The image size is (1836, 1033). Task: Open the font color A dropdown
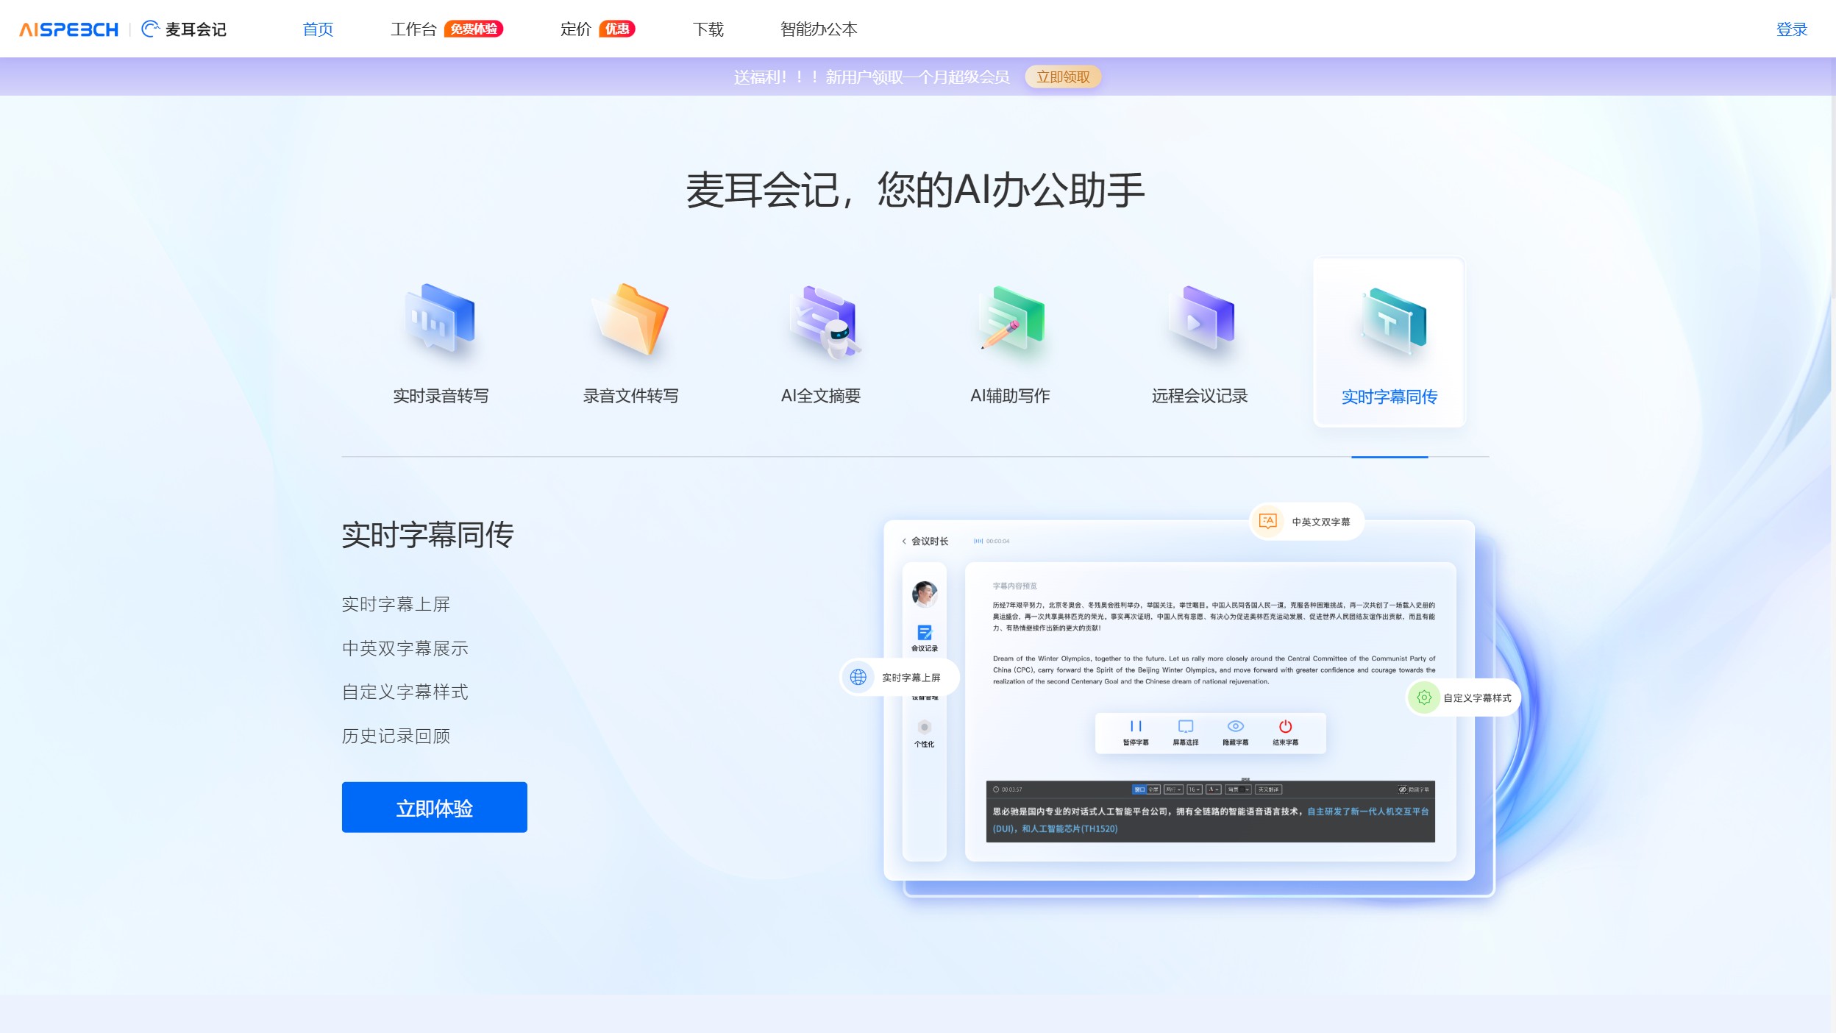click(x=1213, y=789)
